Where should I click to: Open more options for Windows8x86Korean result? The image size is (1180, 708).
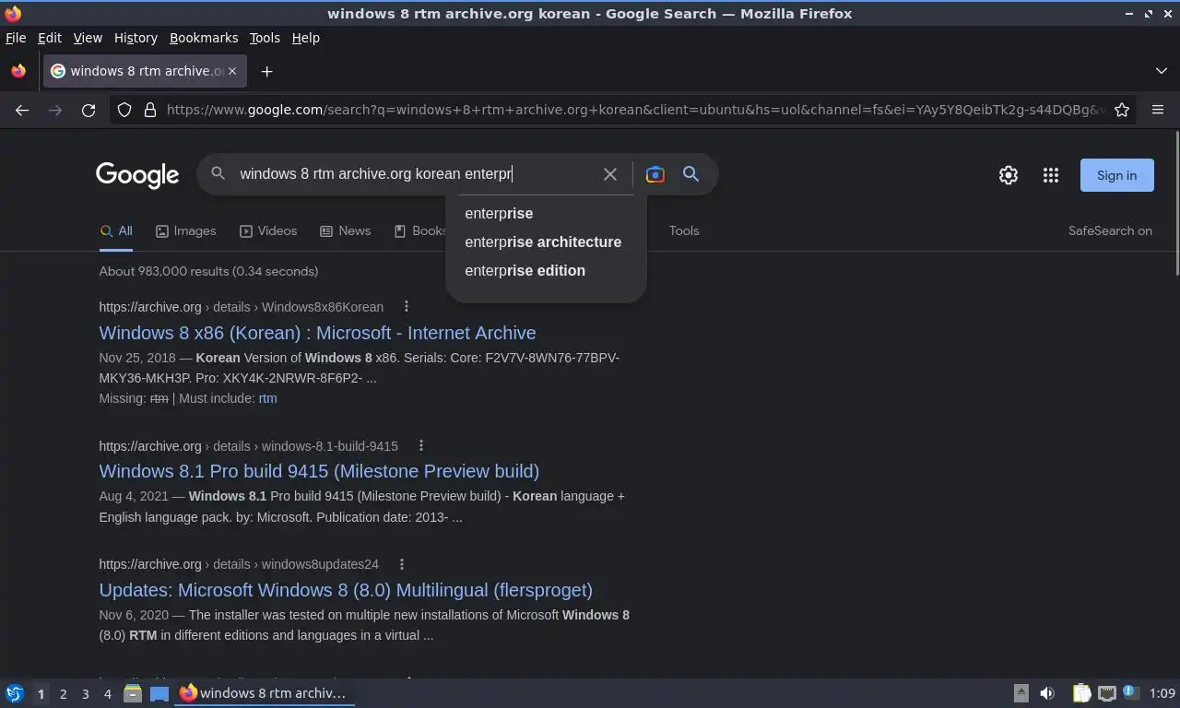[407, 306]
